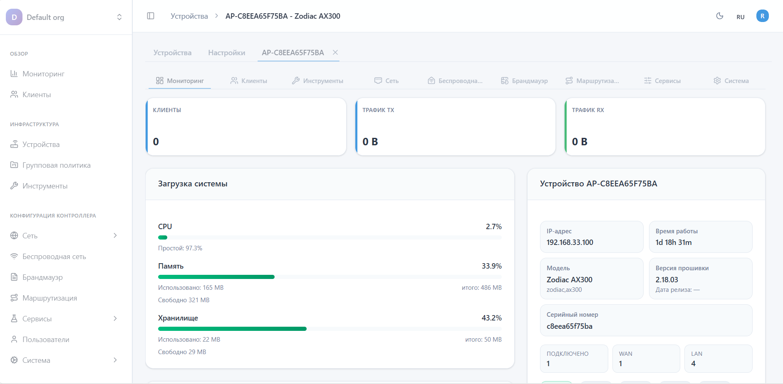This screenshot has height=384, width=783.
Task: Open the Брандмауэр device tab
Action: (524, 81)
